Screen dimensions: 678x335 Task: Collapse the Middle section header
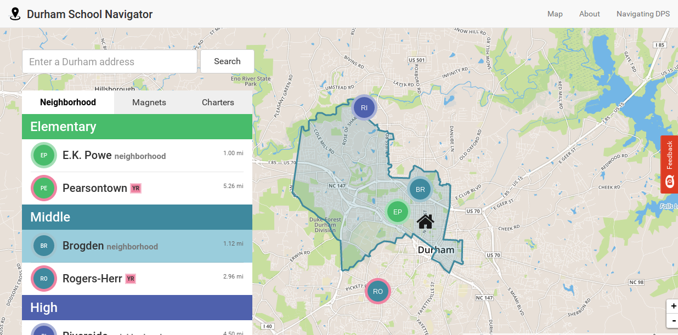coord(137,217)
